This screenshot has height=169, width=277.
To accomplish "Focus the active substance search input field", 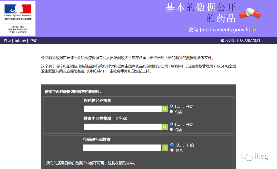I will click(x=123, y=127).
